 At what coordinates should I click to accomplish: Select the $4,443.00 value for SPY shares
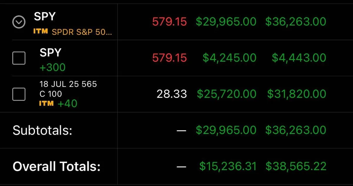click(299, 58)
